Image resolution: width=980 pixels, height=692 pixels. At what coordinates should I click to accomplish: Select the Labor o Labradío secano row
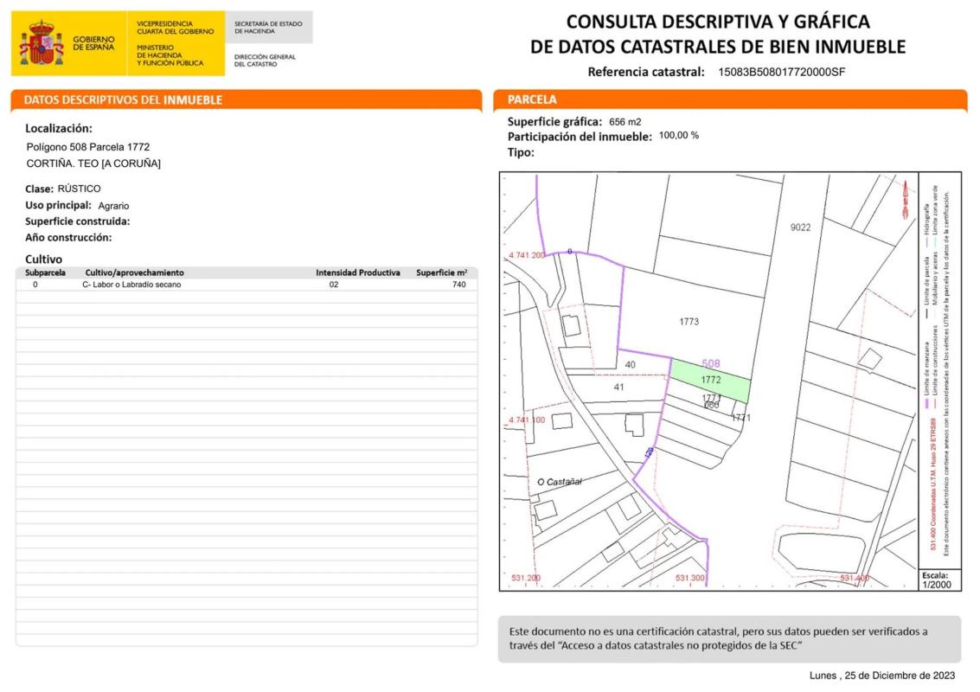pyautogui.click(x=131, y=285)
